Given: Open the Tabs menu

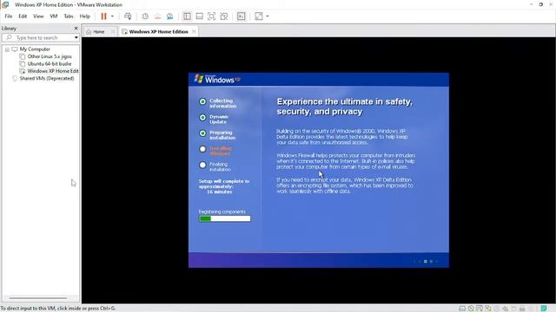Looking at the screenshot, I should click(69, 16).
